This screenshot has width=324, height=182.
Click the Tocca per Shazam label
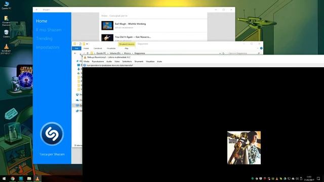click(52, 154)
